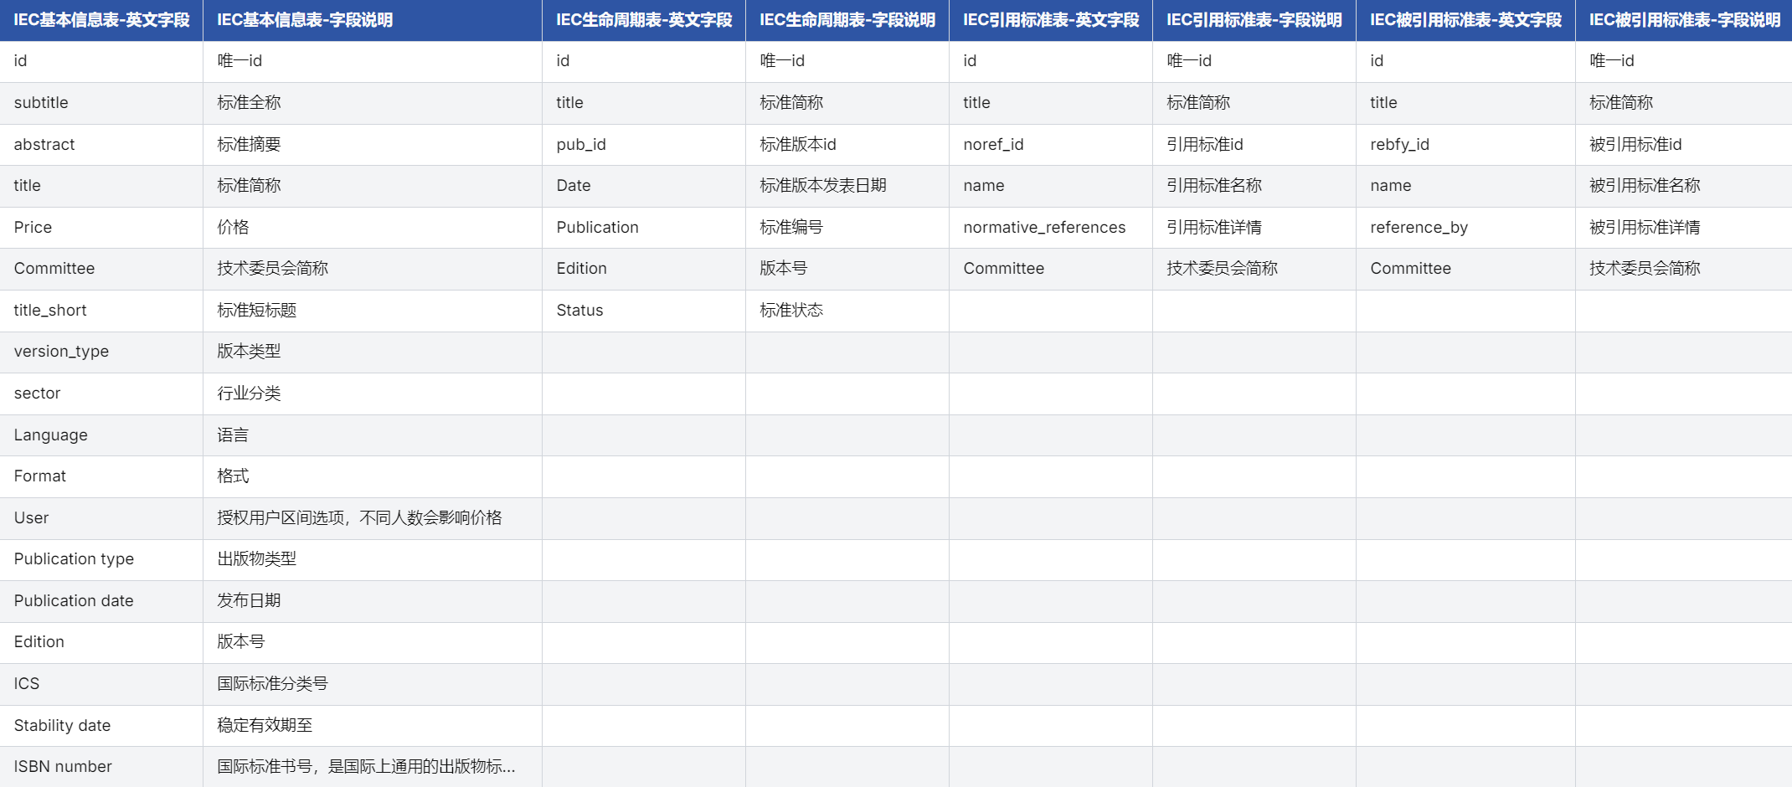1792x787 pixels.
Task: Select the 'ICS' cell
Action: (101, 684)
